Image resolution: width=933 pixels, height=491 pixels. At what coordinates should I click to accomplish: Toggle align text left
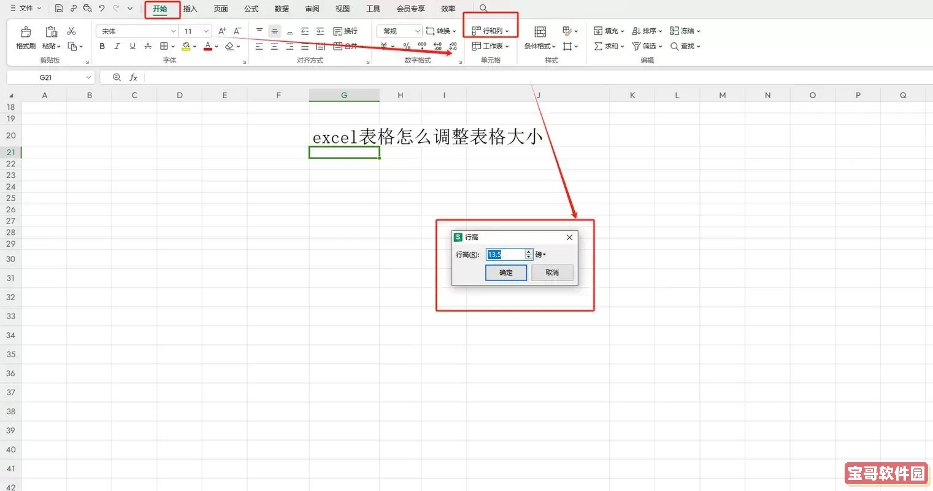(259, 46)
